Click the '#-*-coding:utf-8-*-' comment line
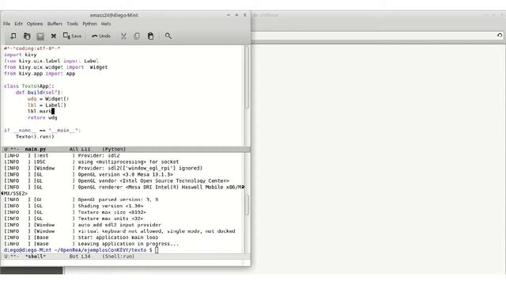This screenshot has width=506, height=285. pos(32,48)
